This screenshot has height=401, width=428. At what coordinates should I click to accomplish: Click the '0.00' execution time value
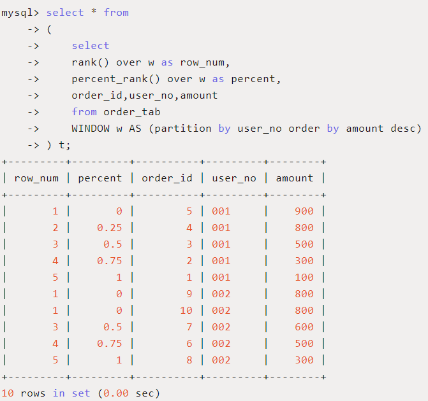115,393
